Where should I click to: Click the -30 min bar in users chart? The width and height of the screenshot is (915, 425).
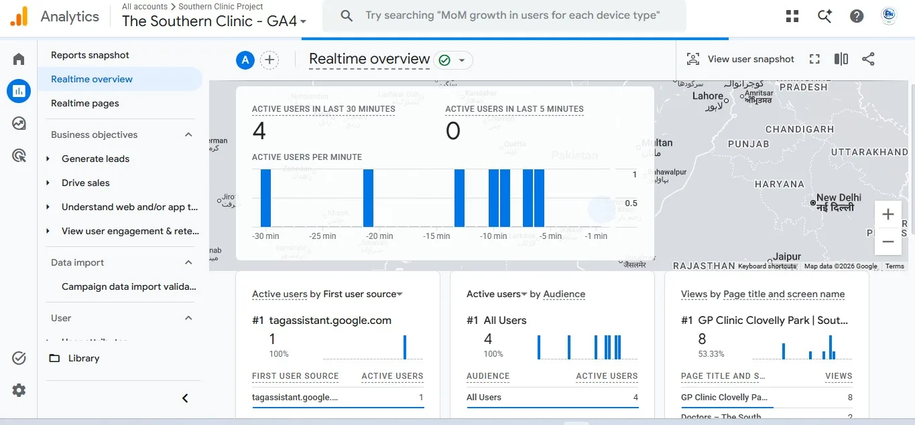265,198
